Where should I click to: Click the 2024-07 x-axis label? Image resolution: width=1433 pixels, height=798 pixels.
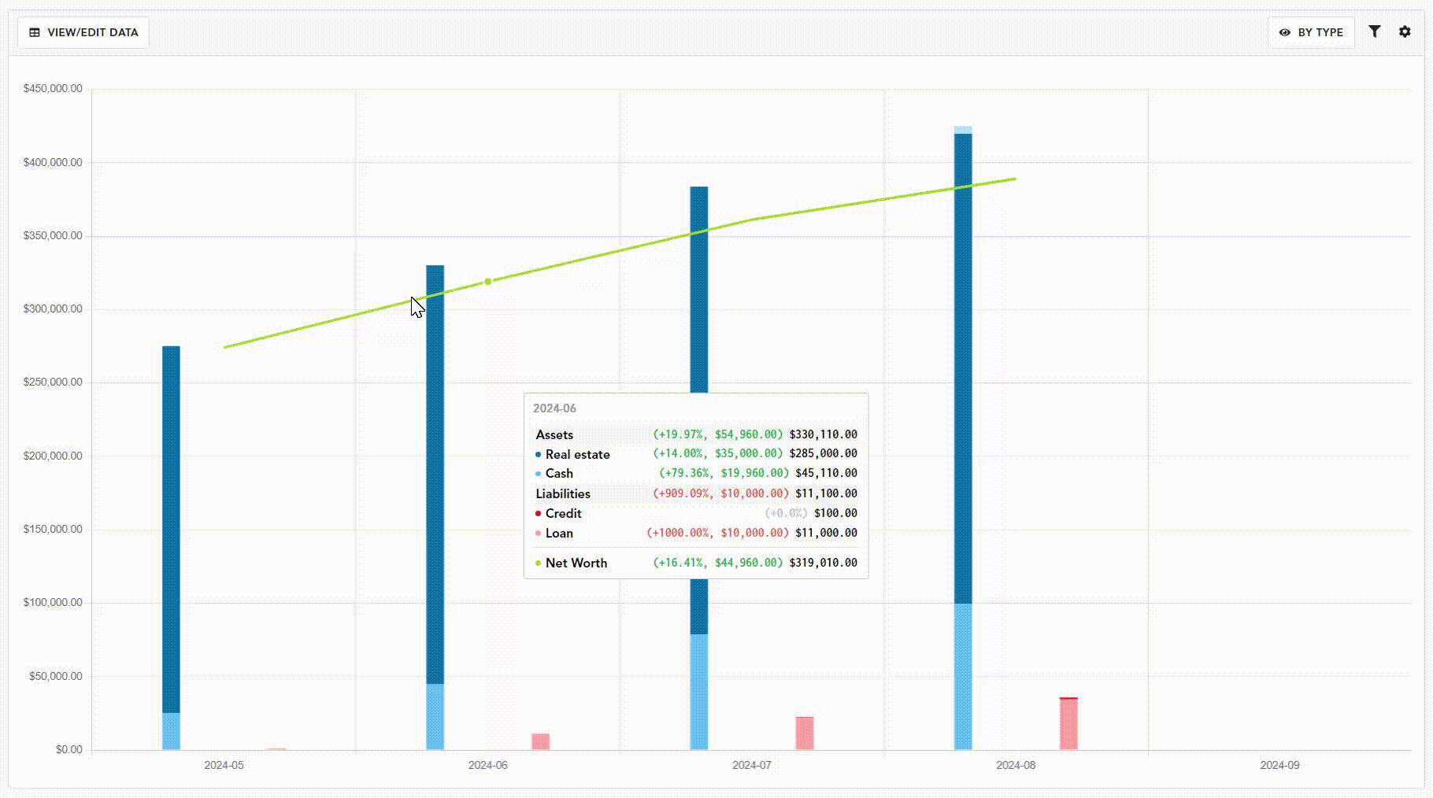click(752, 765)
